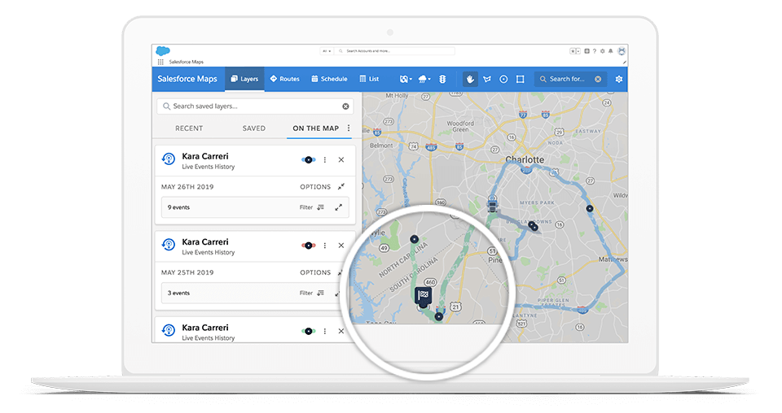782x413 pixels.
Task: Select the ON THE MAP tab
Action: [x=316, y=128]
